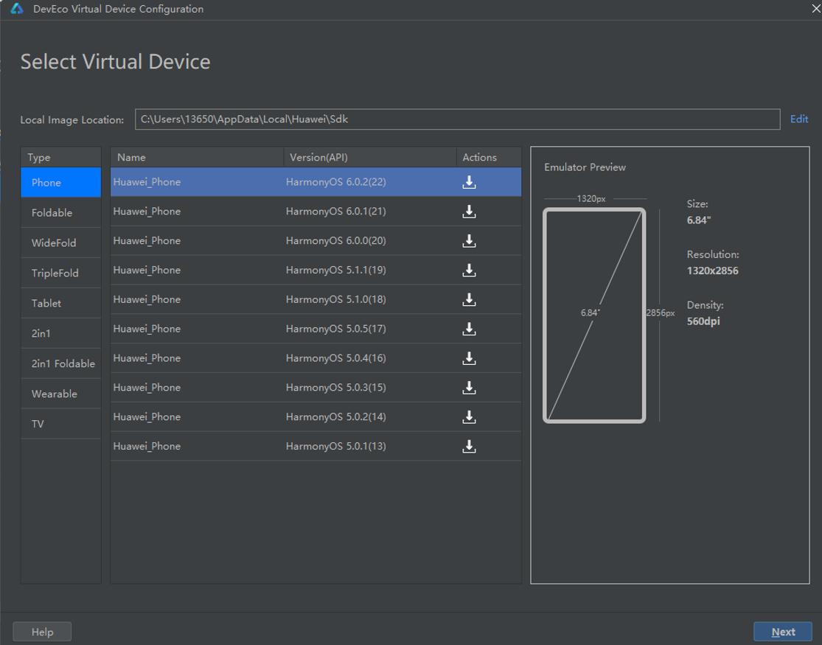Click the Local Image Location path field
Screen dimensions: 822x645
(x=457, y=119)
